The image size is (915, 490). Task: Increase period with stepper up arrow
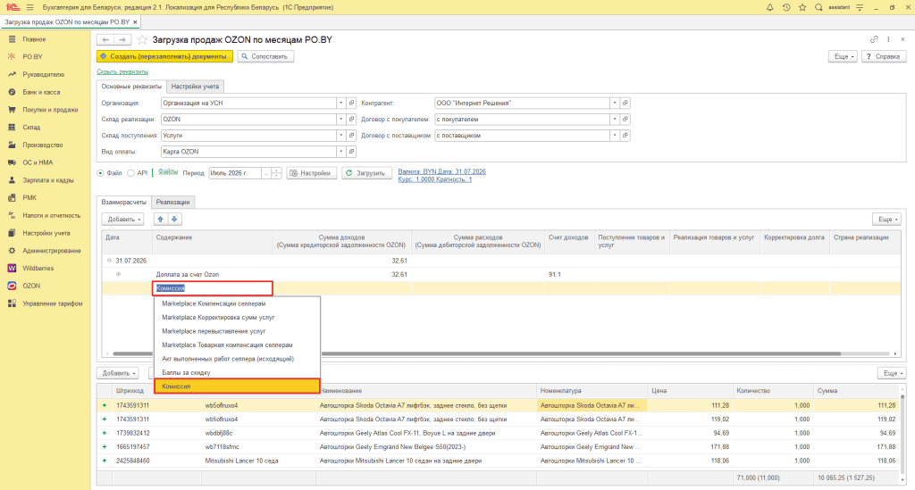click(x=277, y=170)
